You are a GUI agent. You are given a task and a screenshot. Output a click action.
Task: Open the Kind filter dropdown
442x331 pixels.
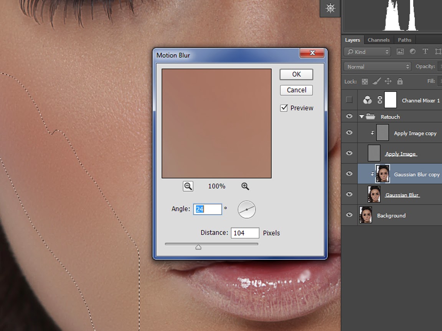click(367, 52)
